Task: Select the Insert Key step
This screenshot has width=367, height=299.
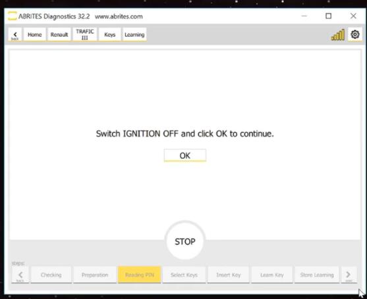Action: click(x=229, y=275)
